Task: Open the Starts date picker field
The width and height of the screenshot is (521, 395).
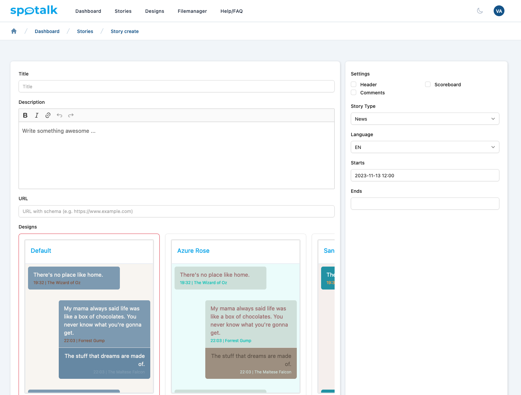Action: coord(425,175)
